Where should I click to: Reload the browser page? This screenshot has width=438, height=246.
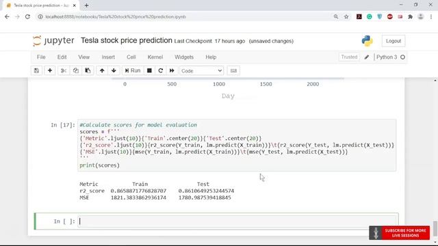27,16
